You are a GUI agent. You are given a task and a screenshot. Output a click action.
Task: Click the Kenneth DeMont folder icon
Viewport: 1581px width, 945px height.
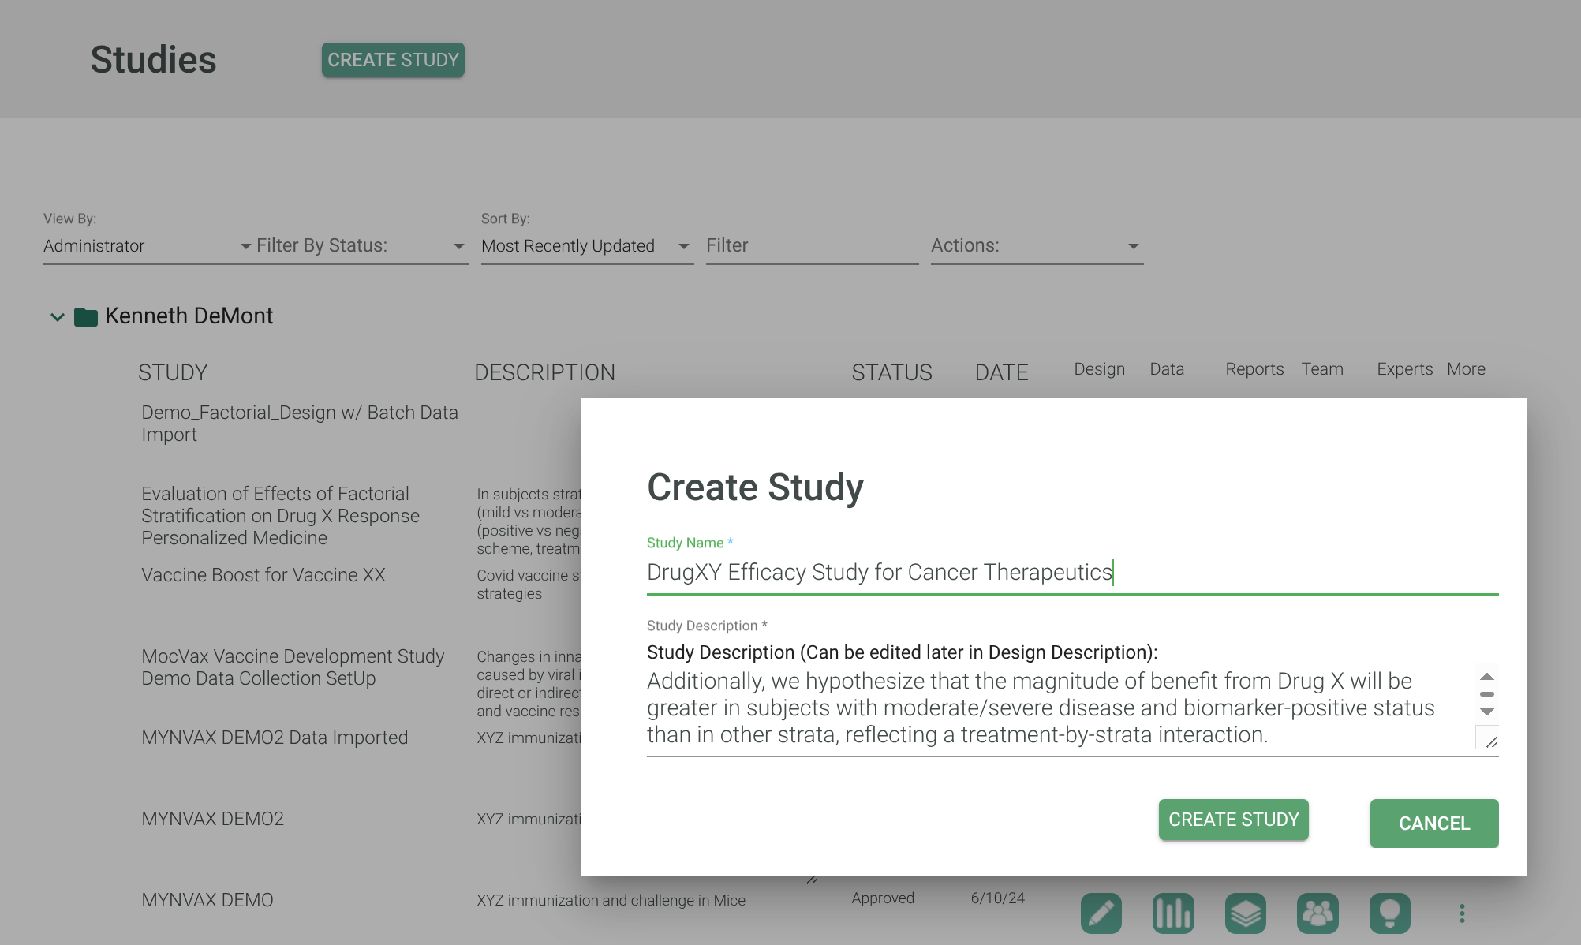click(85, 317)
